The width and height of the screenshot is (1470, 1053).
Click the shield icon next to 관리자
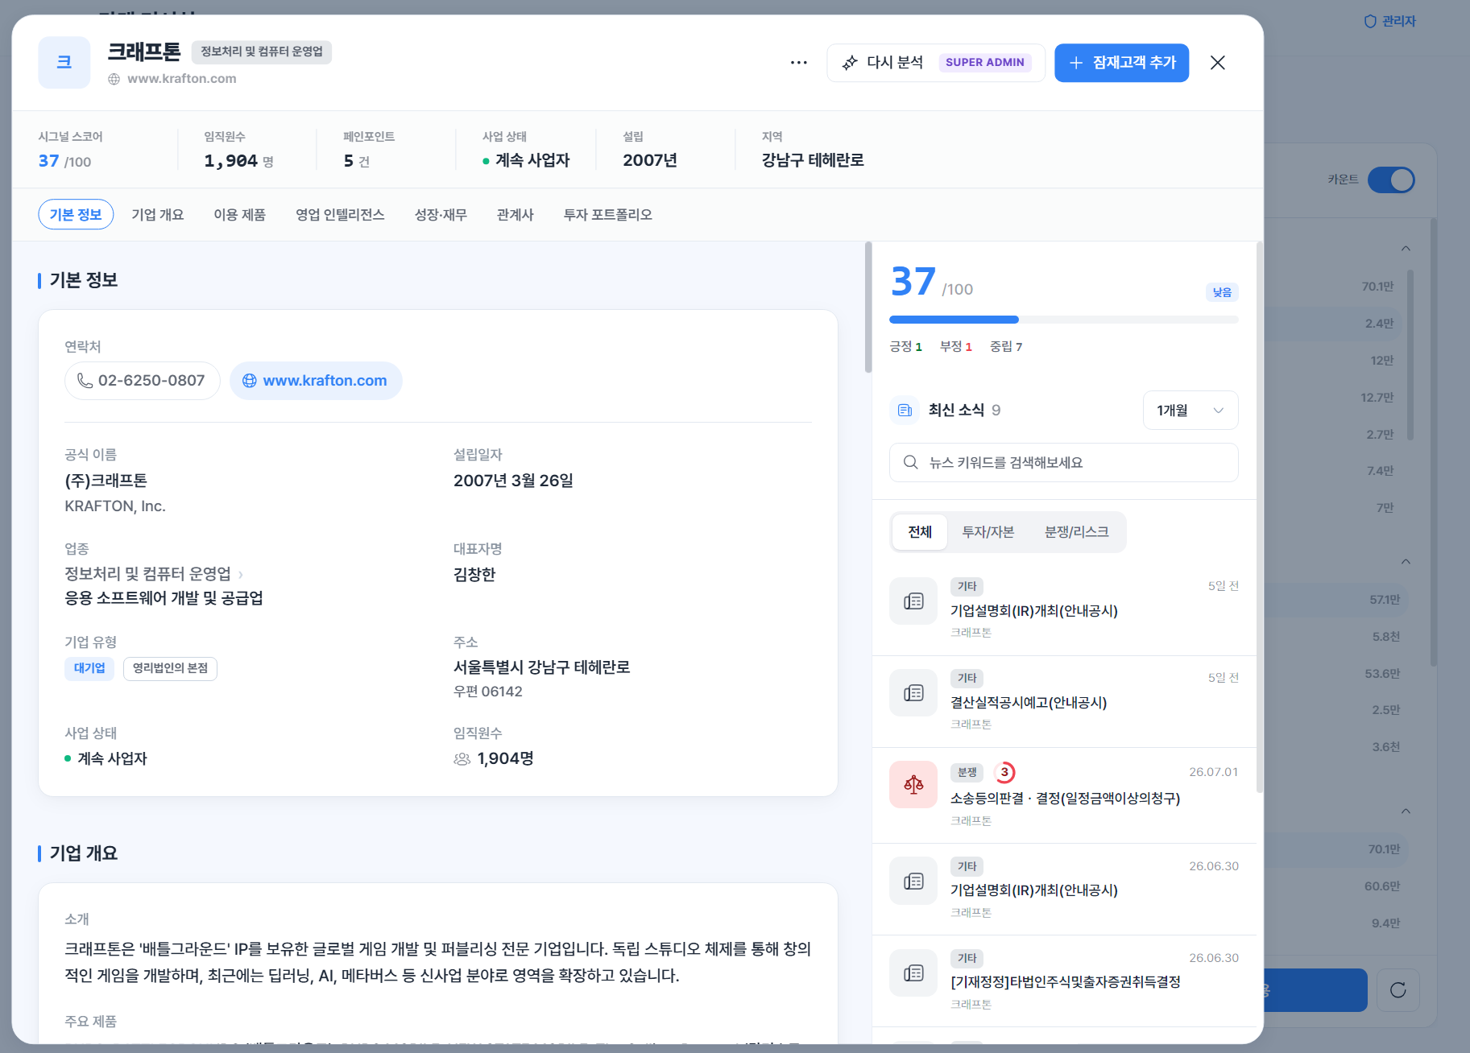coord(1370,22)
